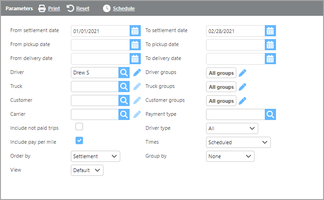The width and height of the screenshot is (324, 200).
Task: Expand the View dropdown set to Default
Action: [87, 170]
